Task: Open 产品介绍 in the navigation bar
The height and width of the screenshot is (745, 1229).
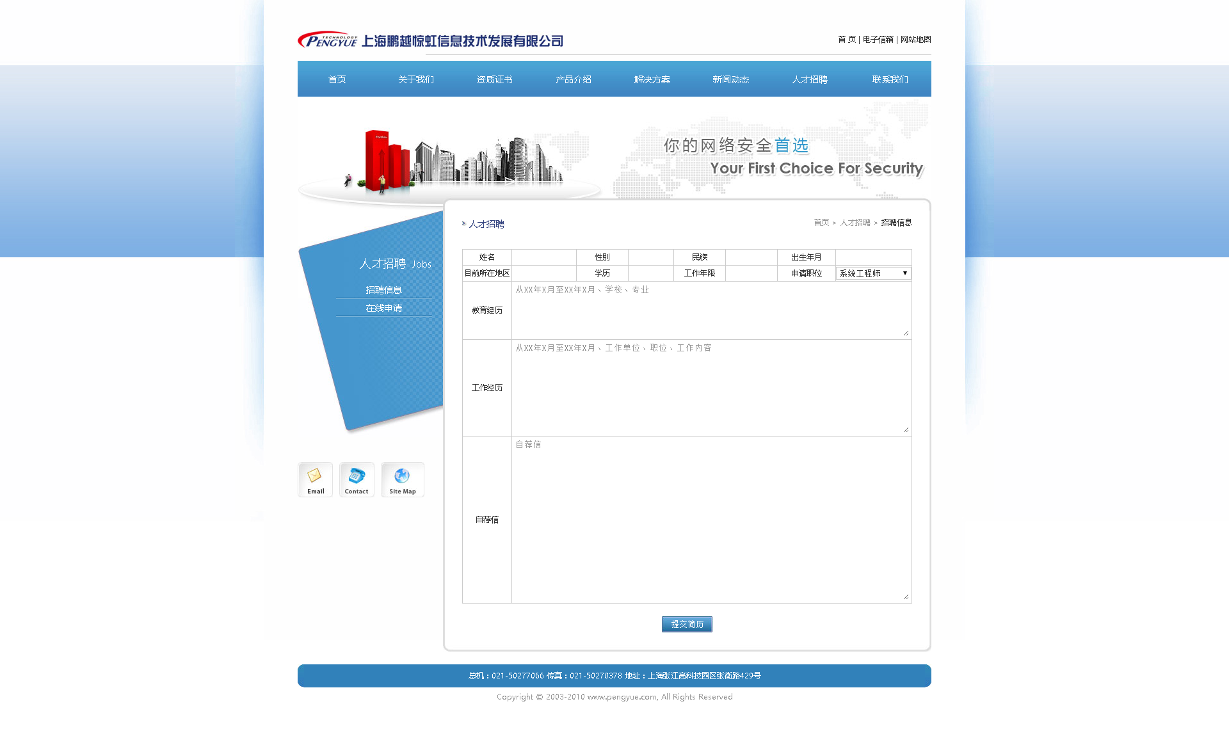Action: point(573,79)
